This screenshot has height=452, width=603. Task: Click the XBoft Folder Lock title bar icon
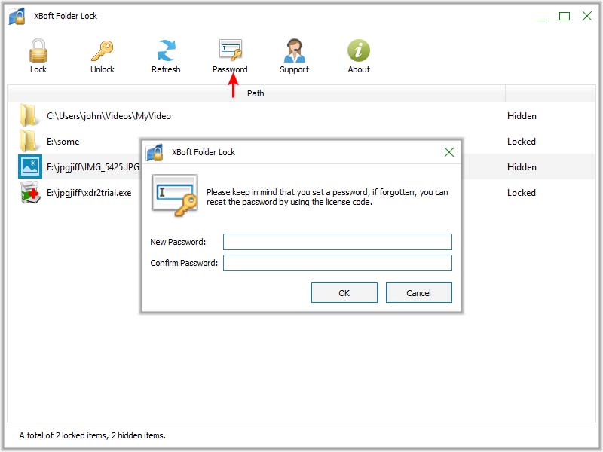(x=17, y=16)
